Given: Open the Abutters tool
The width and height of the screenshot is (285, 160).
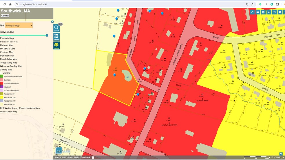Looking at the screenshot, I should coord(56,37).
